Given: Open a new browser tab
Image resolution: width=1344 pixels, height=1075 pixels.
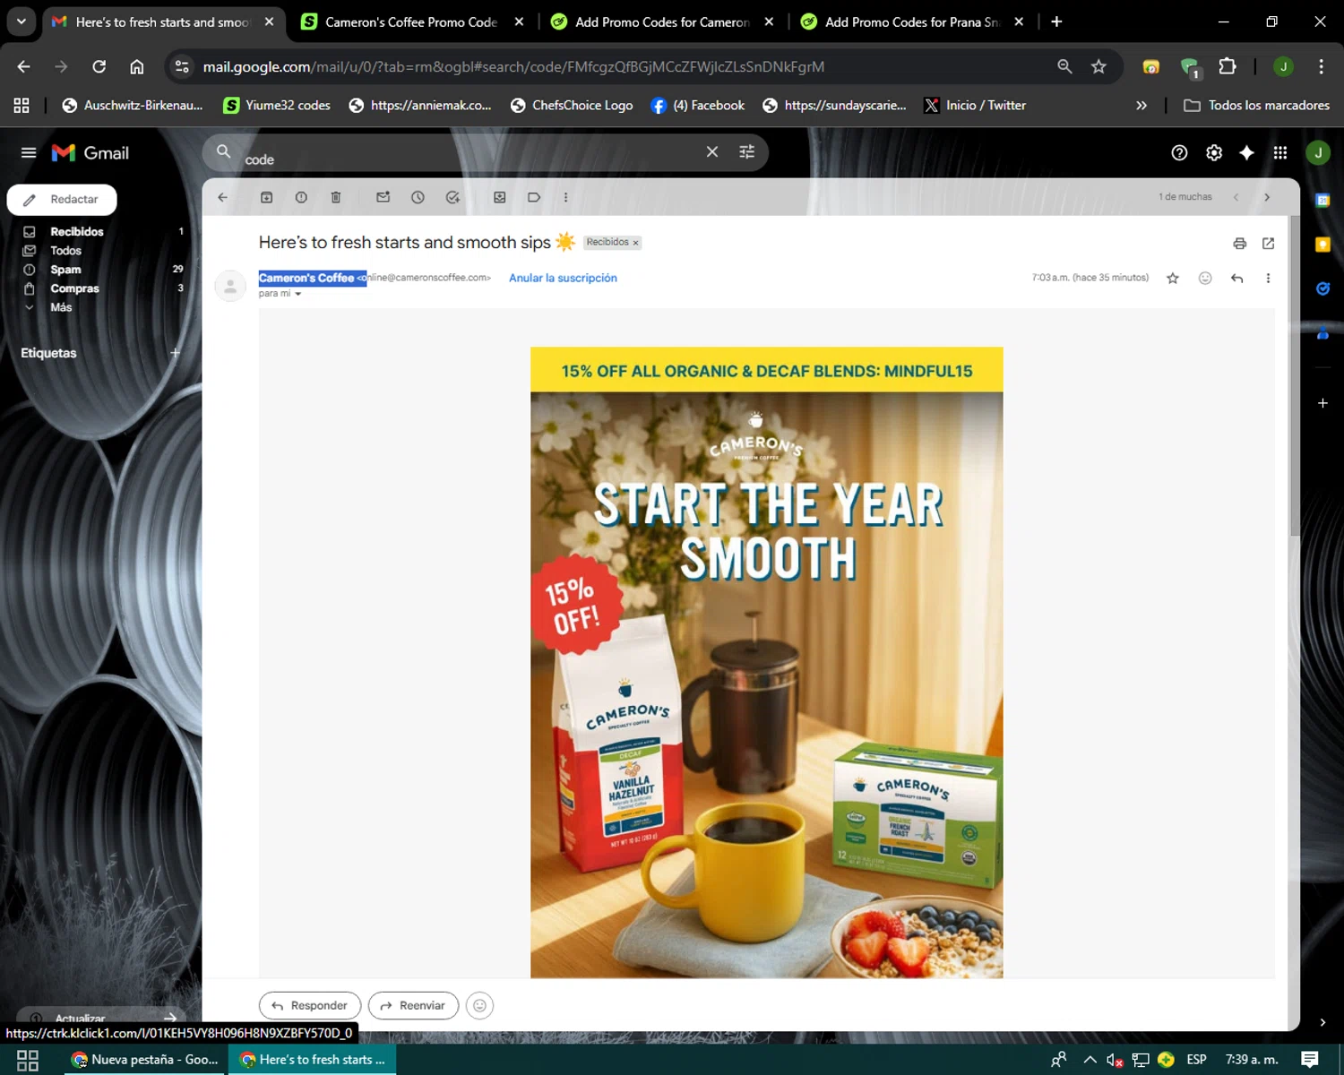Looking at the screenshot, I should coord(1056,21).
